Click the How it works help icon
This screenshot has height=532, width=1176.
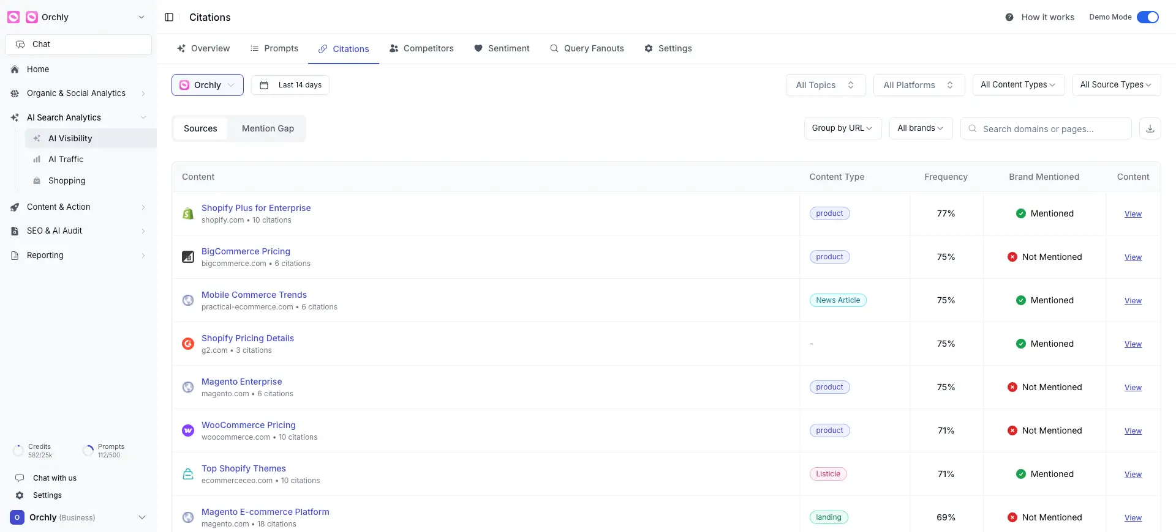pos(1009,17)
